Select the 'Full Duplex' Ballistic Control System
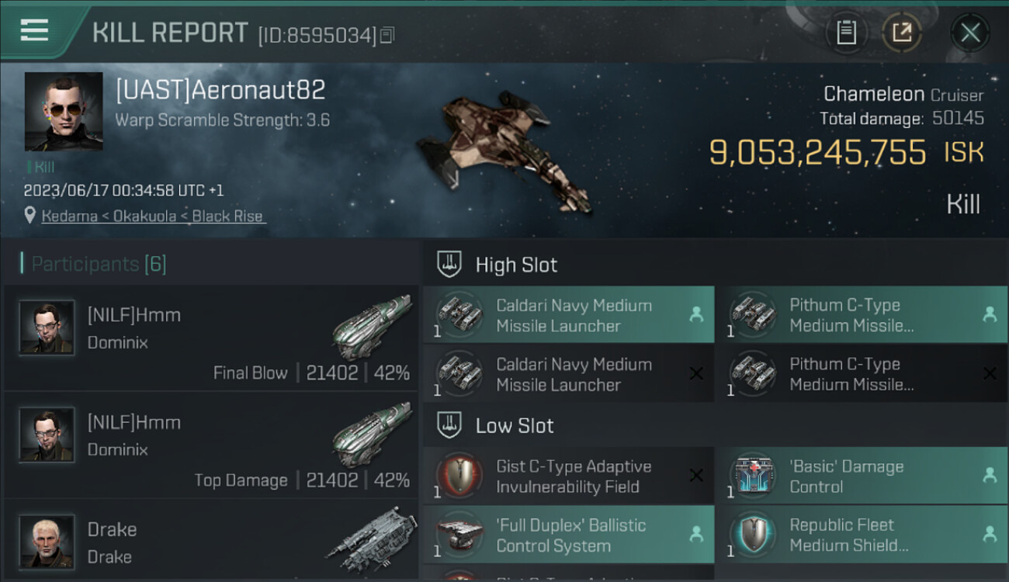Viewport: 1009px width, 582px height. click(x=569, y=535)
